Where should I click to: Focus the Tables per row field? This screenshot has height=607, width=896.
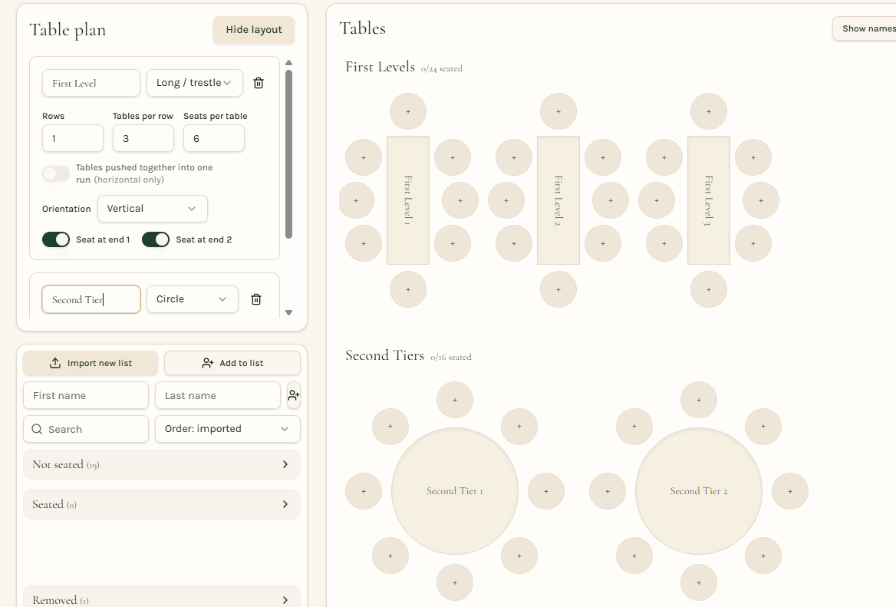143,138
